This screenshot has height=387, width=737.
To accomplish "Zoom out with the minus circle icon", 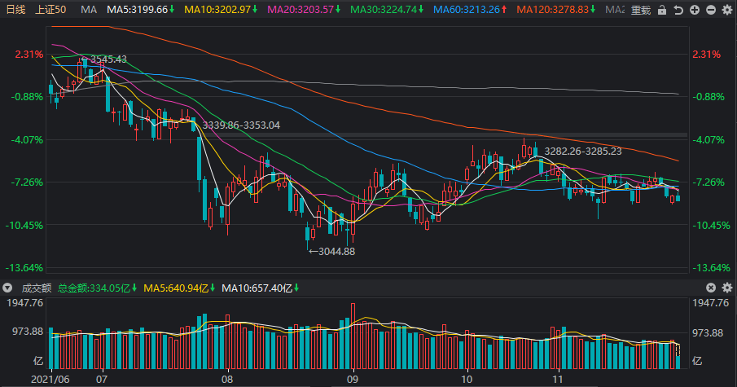I will [711, 10].
